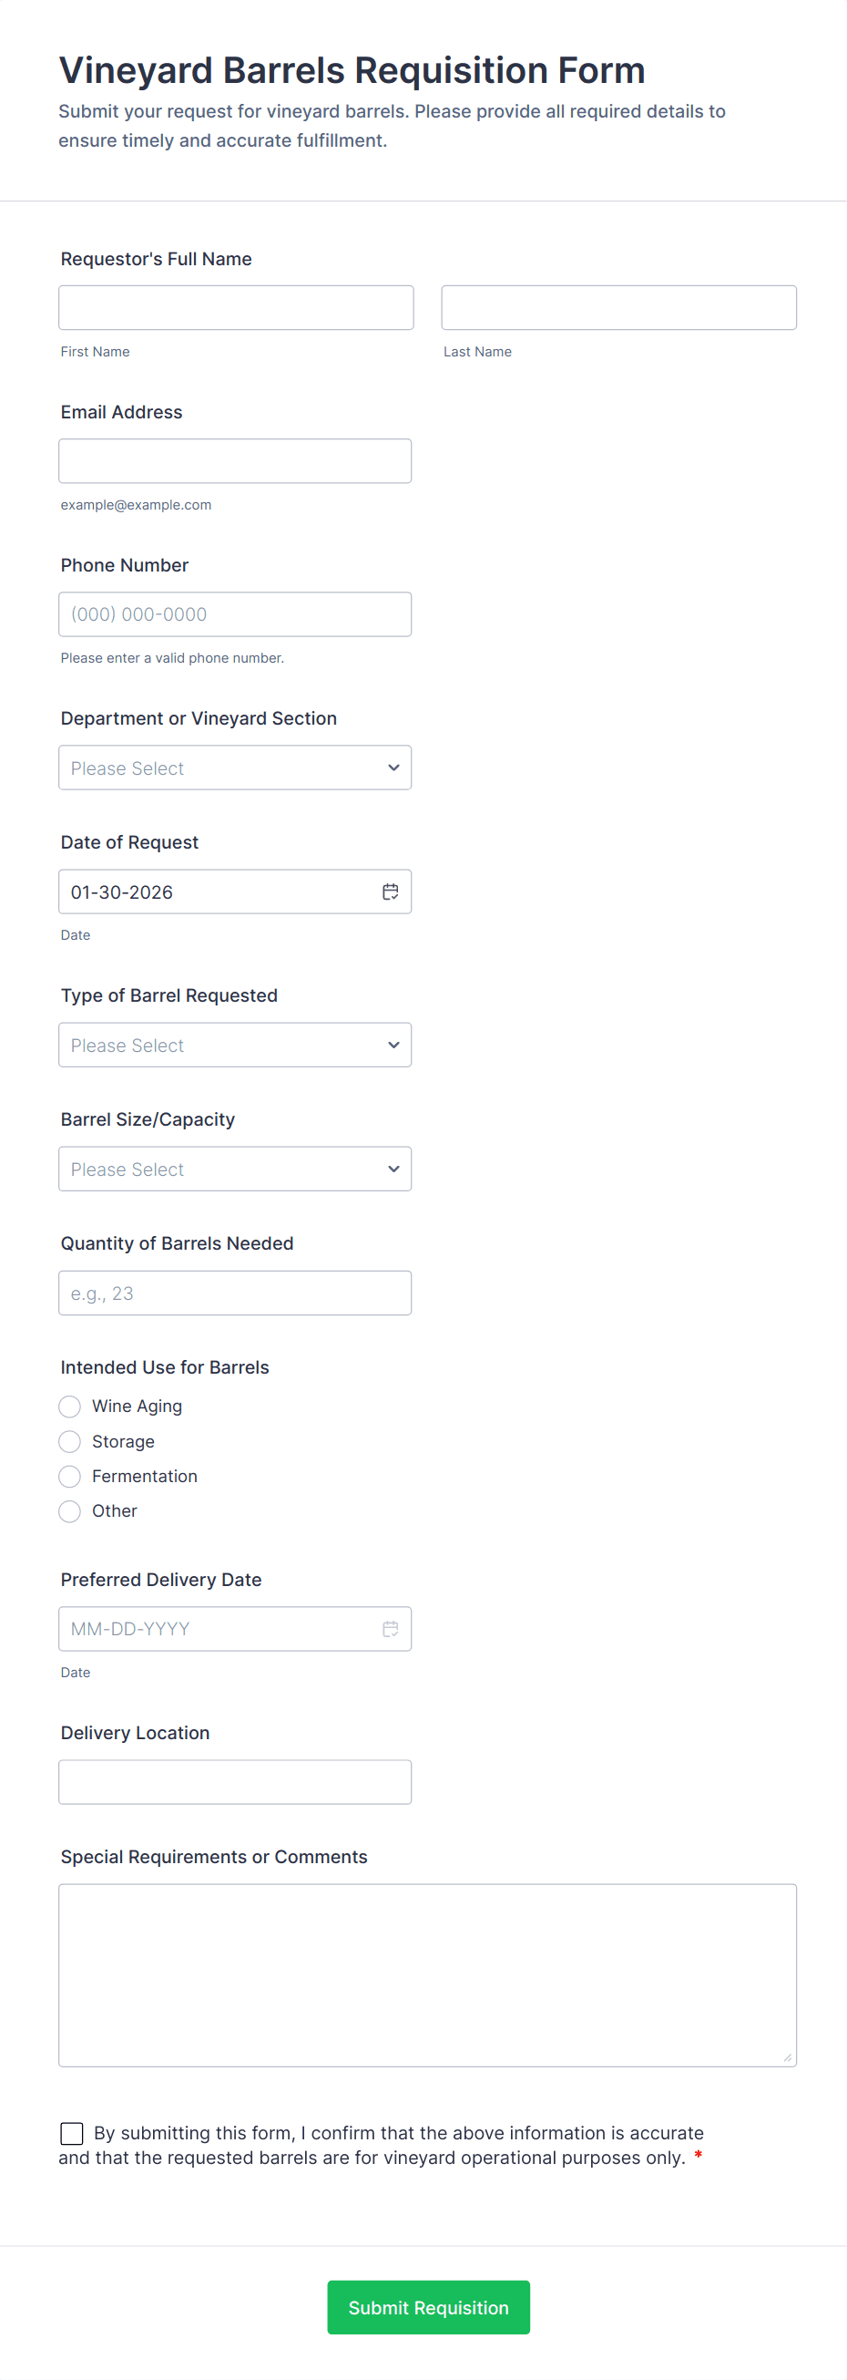The image size is (847, 2380).
Task: Expand the Barrel Size/Capacity dropdown
Action: pyautogui.click(x=234, y=1169)
